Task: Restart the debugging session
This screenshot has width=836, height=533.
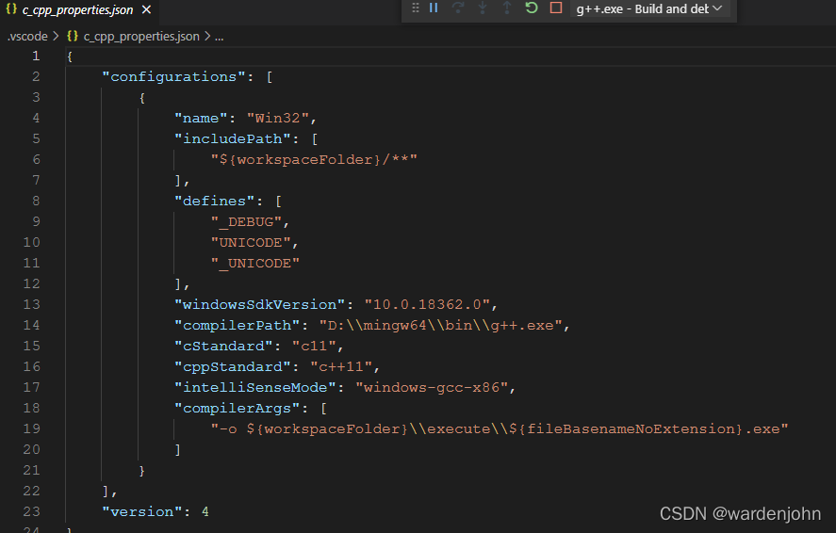Action: [532, 8]
